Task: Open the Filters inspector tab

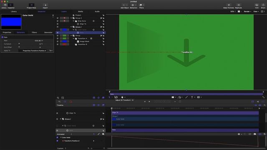Action: 34,32
